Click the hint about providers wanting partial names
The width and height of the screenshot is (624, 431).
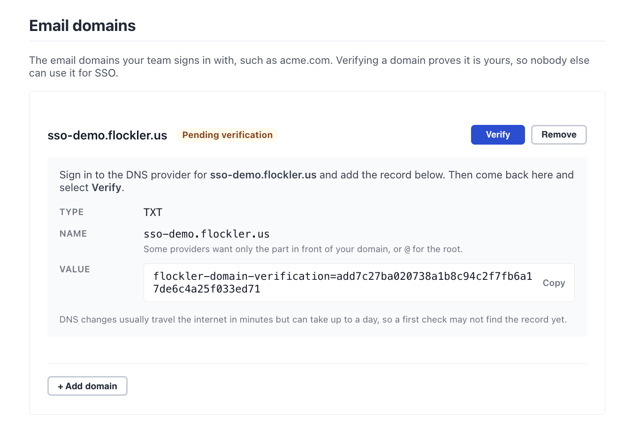[x=303, y=249]
